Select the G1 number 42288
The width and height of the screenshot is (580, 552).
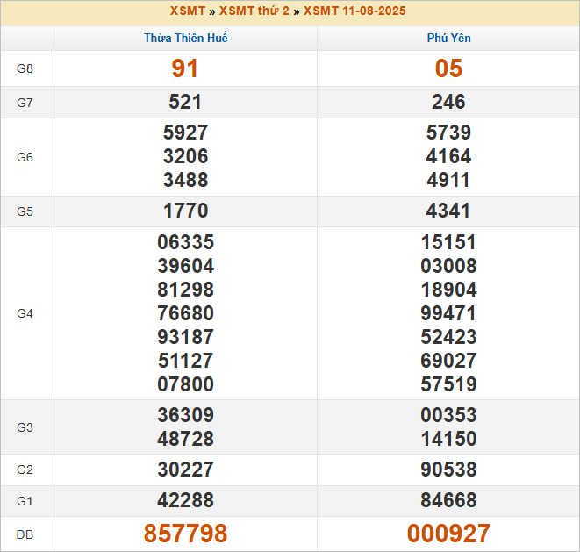185,501
